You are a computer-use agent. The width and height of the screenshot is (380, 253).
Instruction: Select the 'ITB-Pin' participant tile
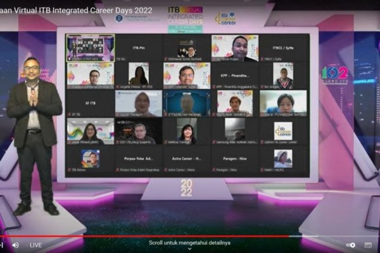139,48
